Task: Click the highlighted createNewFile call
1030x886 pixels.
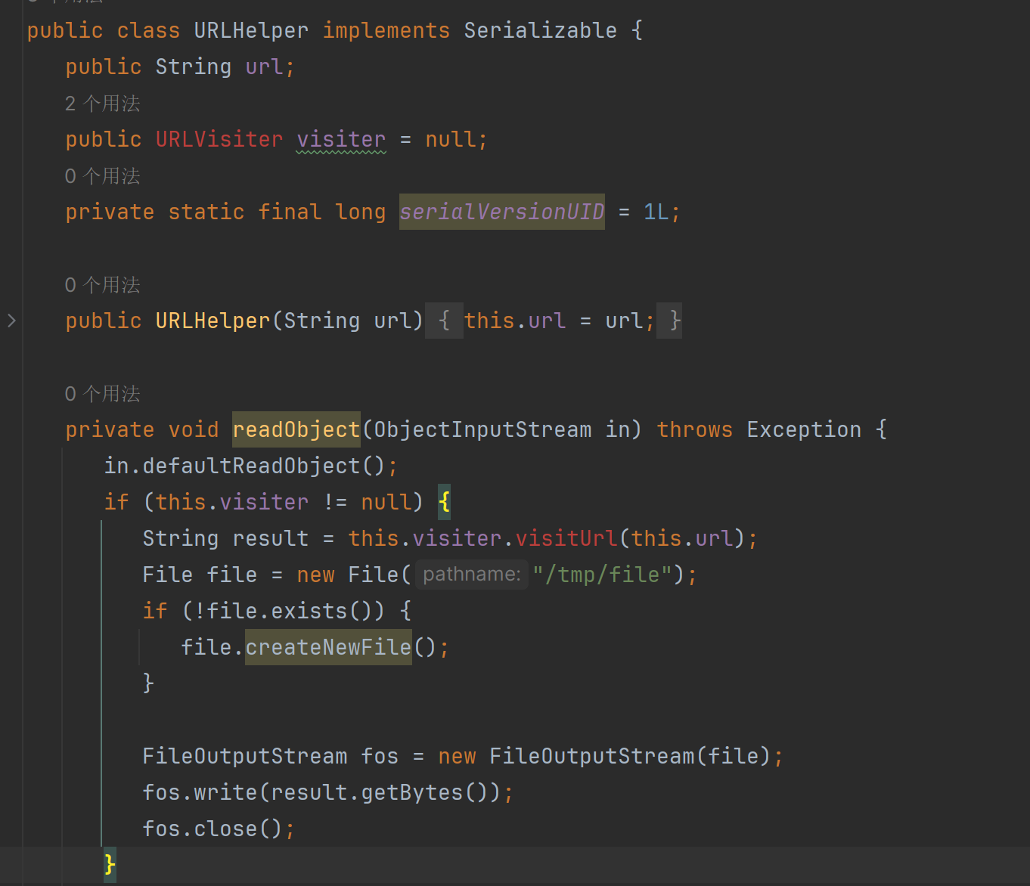Action: pos(328,647)
